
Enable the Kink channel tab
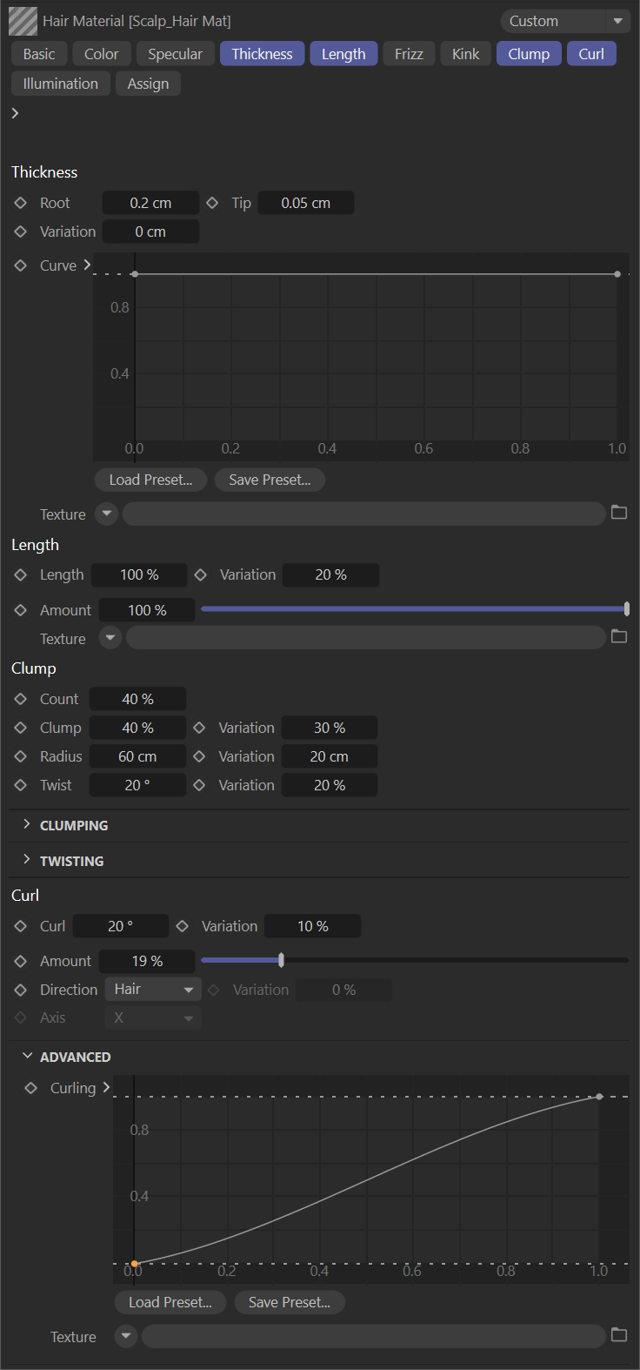pyautogui.click(x=465, y=54)
